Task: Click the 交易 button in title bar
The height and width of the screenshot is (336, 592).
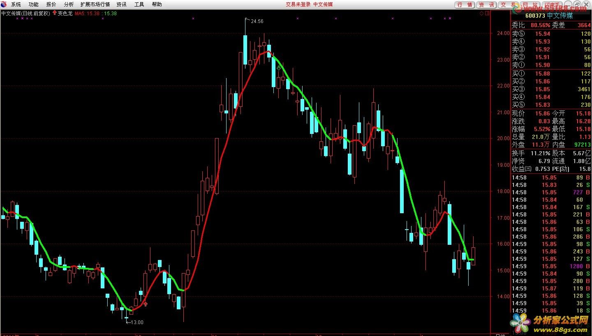Action: [x=509, y=5]
